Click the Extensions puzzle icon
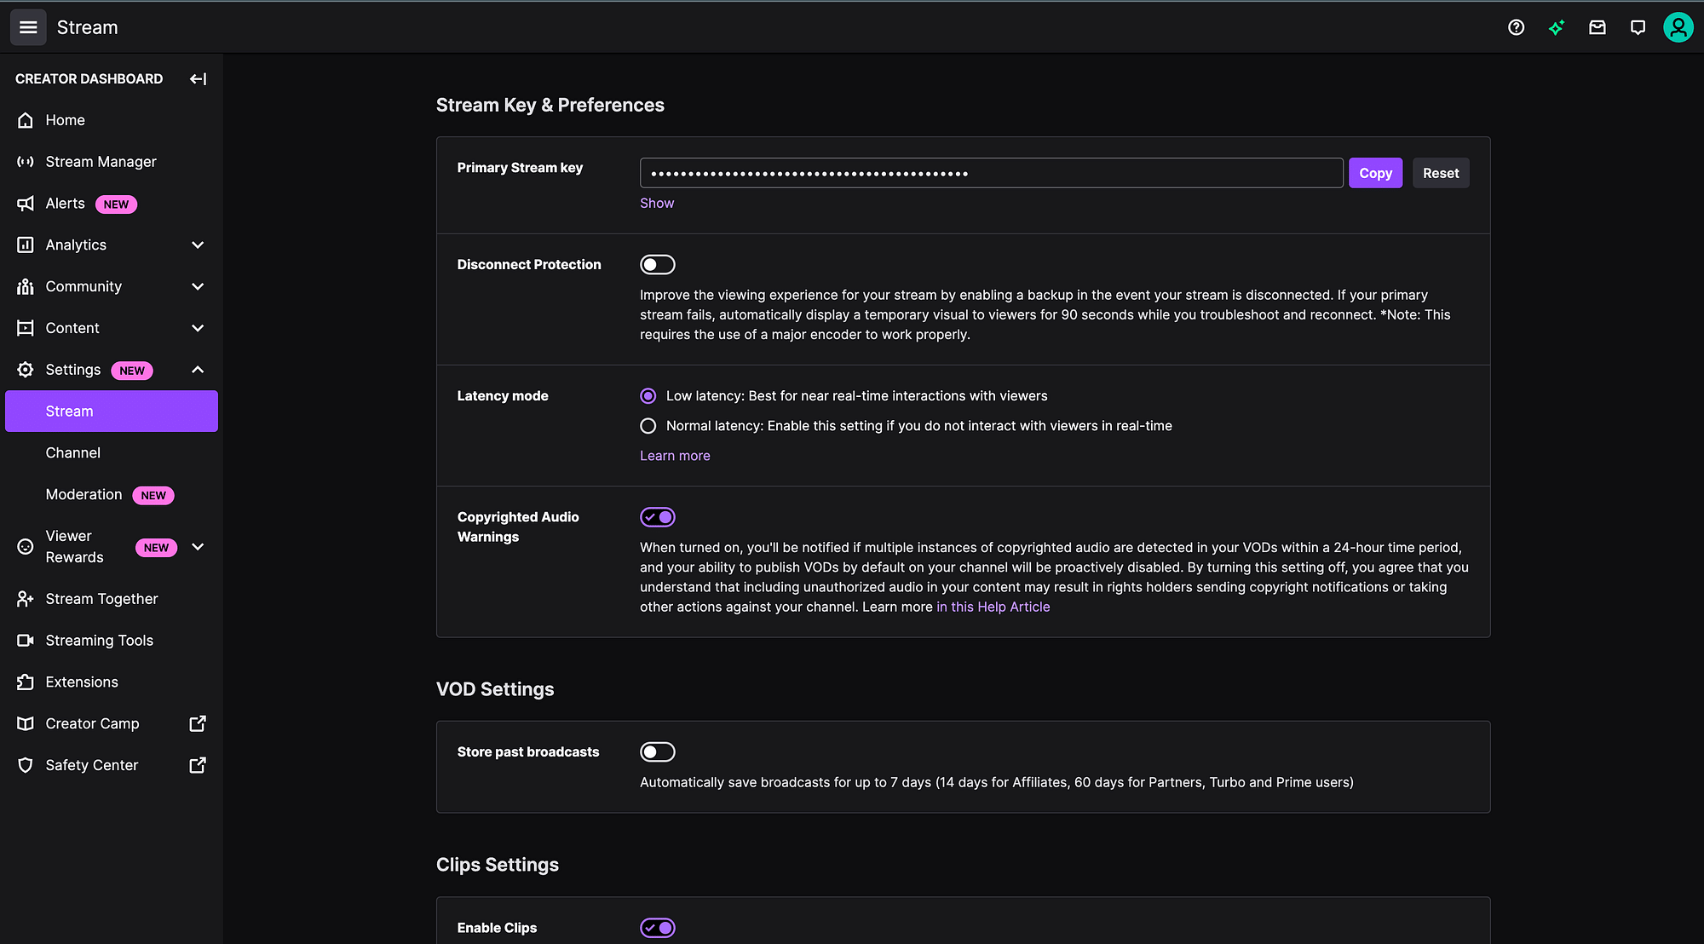Viewport: 1704px width, 944px height. coord(26,682)
